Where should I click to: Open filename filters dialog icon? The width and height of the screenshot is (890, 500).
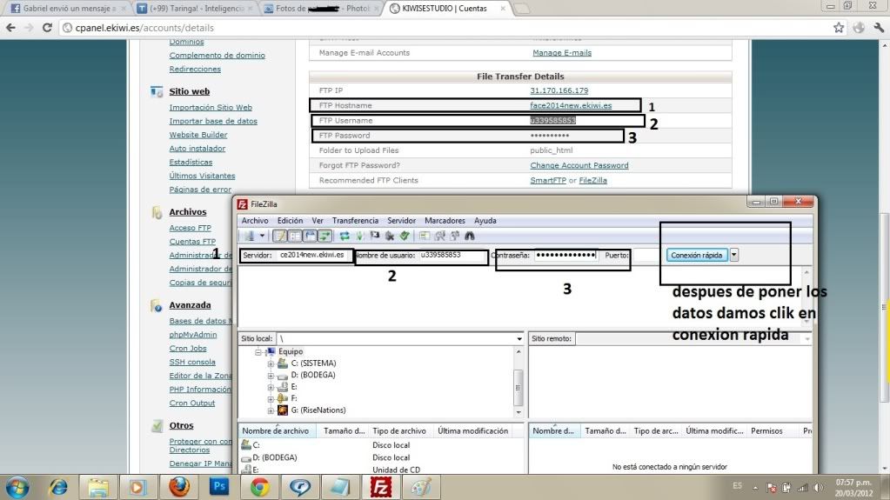pyautogui.click(x=425, y=236)
